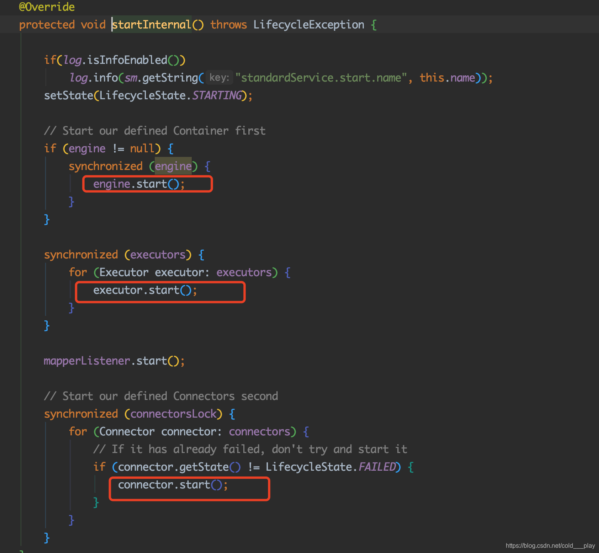Click the @Override annotation
This screenshot has height=553, width=599.
[x=47, y=7]
